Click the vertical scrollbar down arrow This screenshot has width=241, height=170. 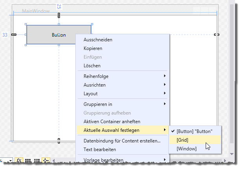pyautogui.click(x=232, y=154)
